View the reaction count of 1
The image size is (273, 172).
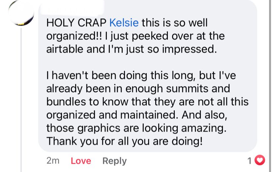pos(249,161)
